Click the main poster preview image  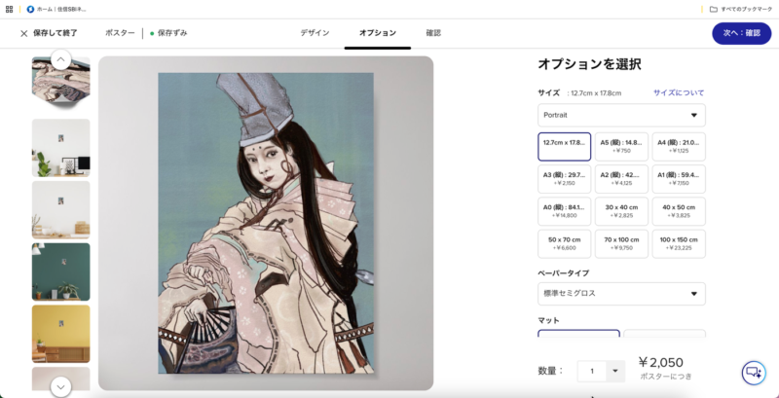[266, 223]
